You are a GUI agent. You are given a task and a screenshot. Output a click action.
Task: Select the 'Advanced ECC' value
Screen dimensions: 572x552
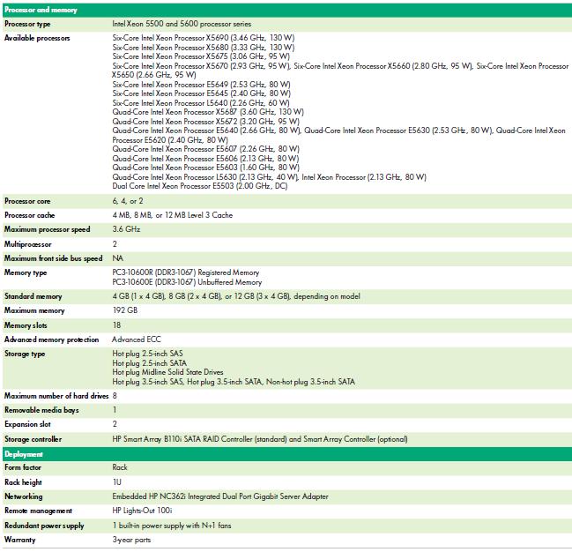(x=137, y=339)
